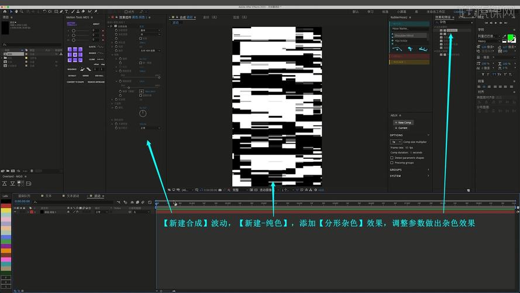Click the Bounce curve icon in Motion Tools
520x293 pixels.
tap(100, 53)
